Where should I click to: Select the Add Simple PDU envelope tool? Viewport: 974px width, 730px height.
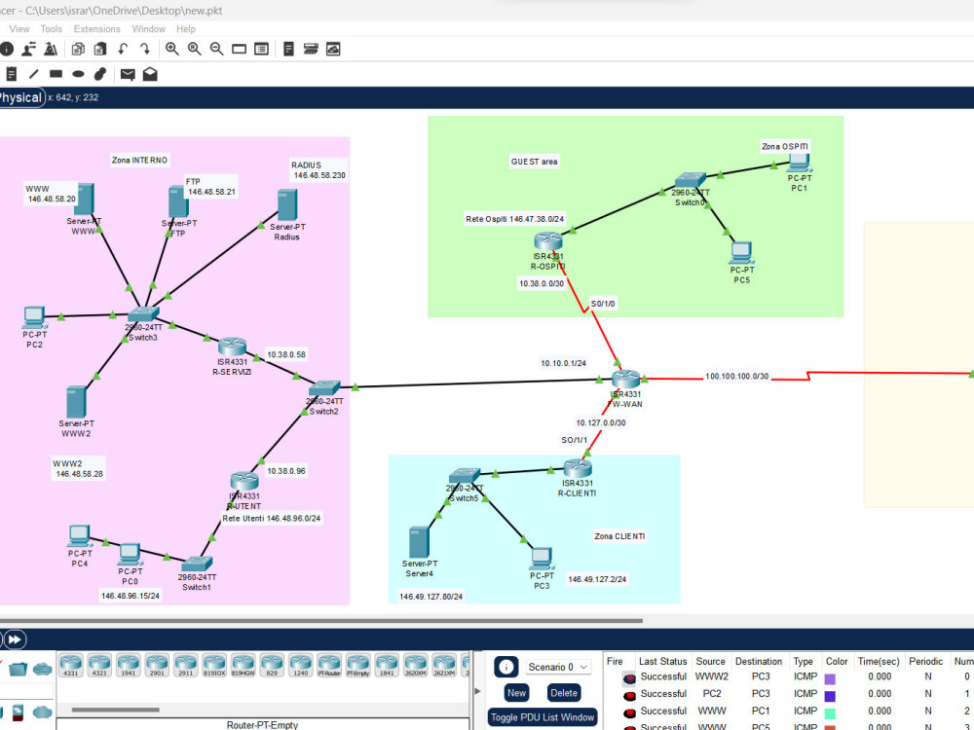coord(128,73)
